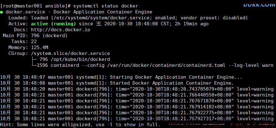Click the systemctl status docker command text

106,6
